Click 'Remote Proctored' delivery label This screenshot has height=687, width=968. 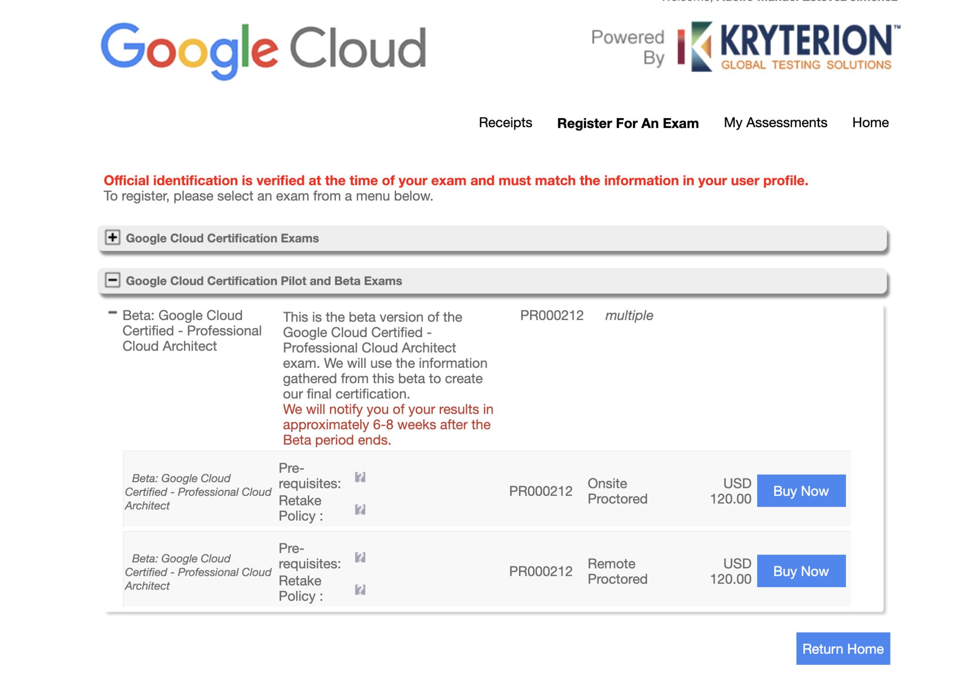coord(617,571)
